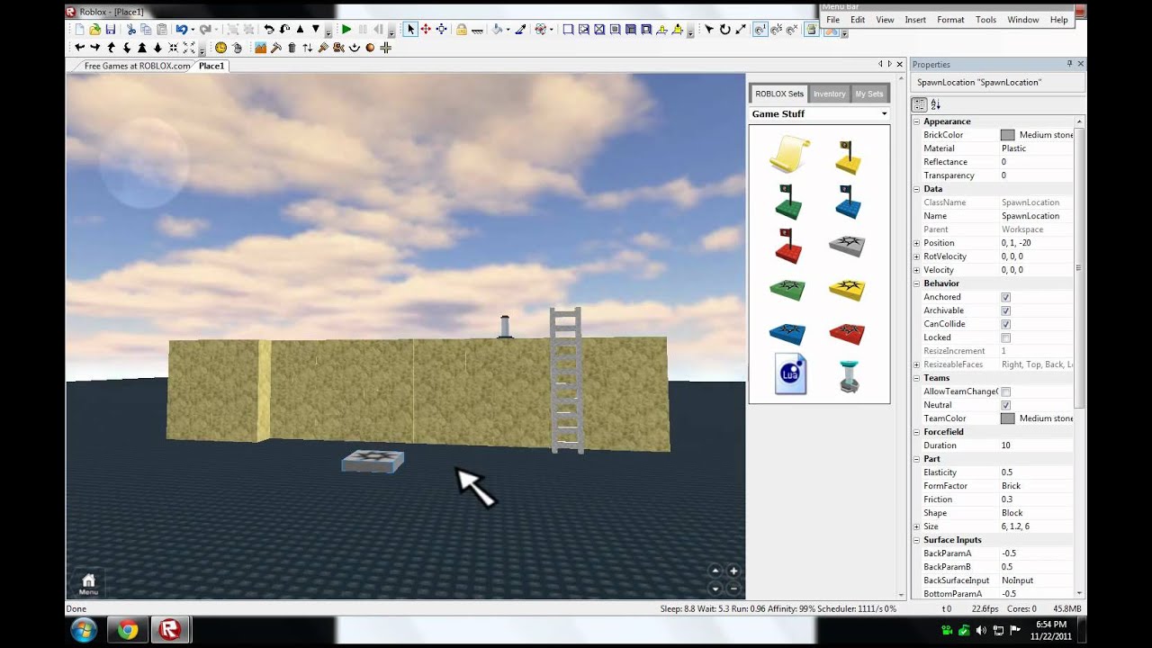Screen dimensions: 1152x648
Task: Expand the RotVelocity property
Action: (917, 256)
